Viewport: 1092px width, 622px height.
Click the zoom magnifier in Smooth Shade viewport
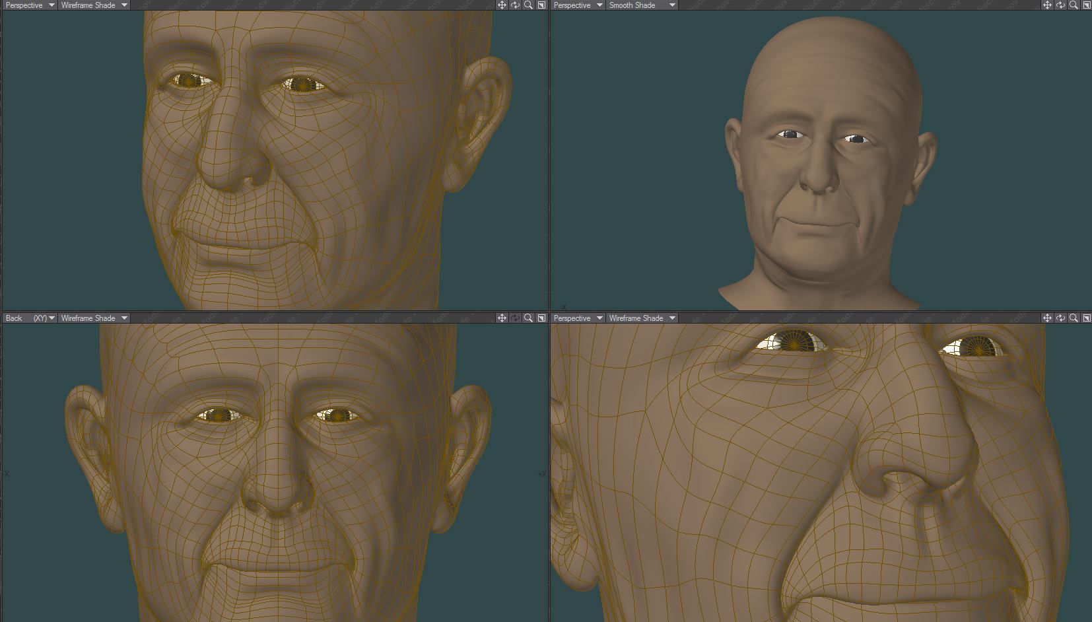(x=1074, y=5)
